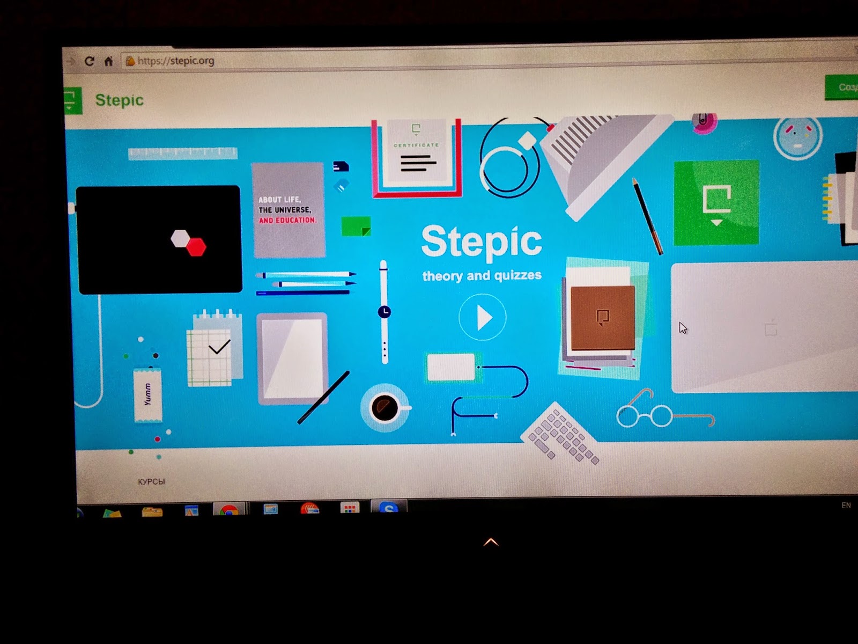Click the КУРСЫ heading

click(x=151, y=481)
